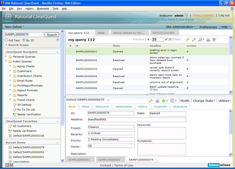Open Needs Verification in ClearQuest Favorites
The height and width of the screenshot is (169, 235).
click(25, 131)
